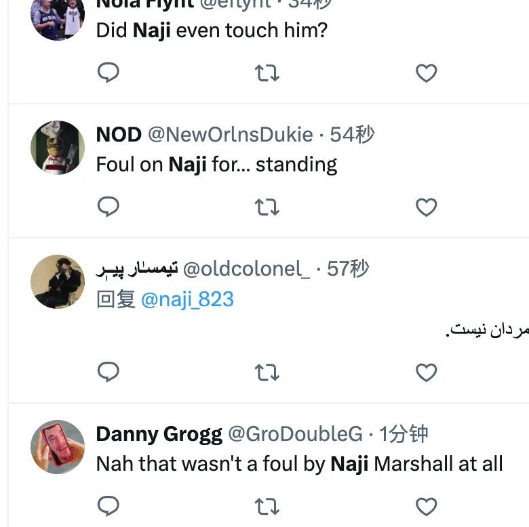529x527 pixels.
Task: Open the @naji_823 mention link
Action: pos(187,299)
